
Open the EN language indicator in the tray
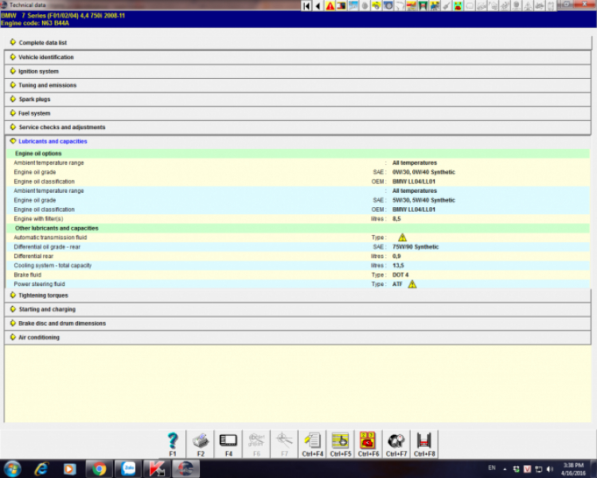coord(492,468)
